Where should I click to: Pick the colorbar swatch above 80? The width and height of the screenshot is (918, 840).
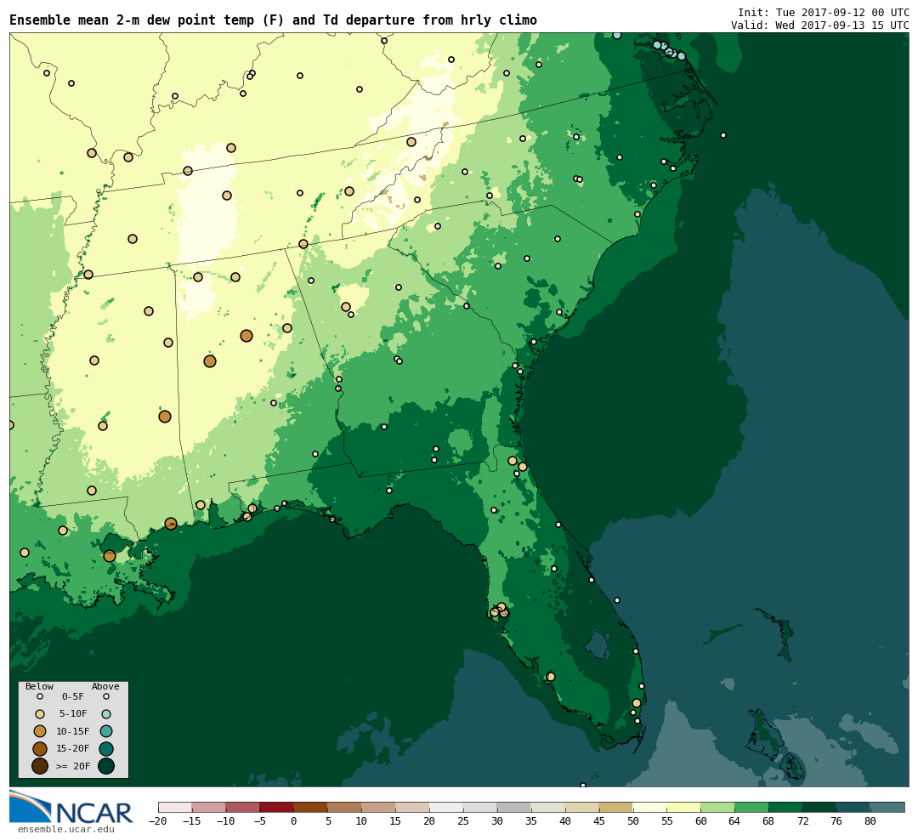point(887,807)
